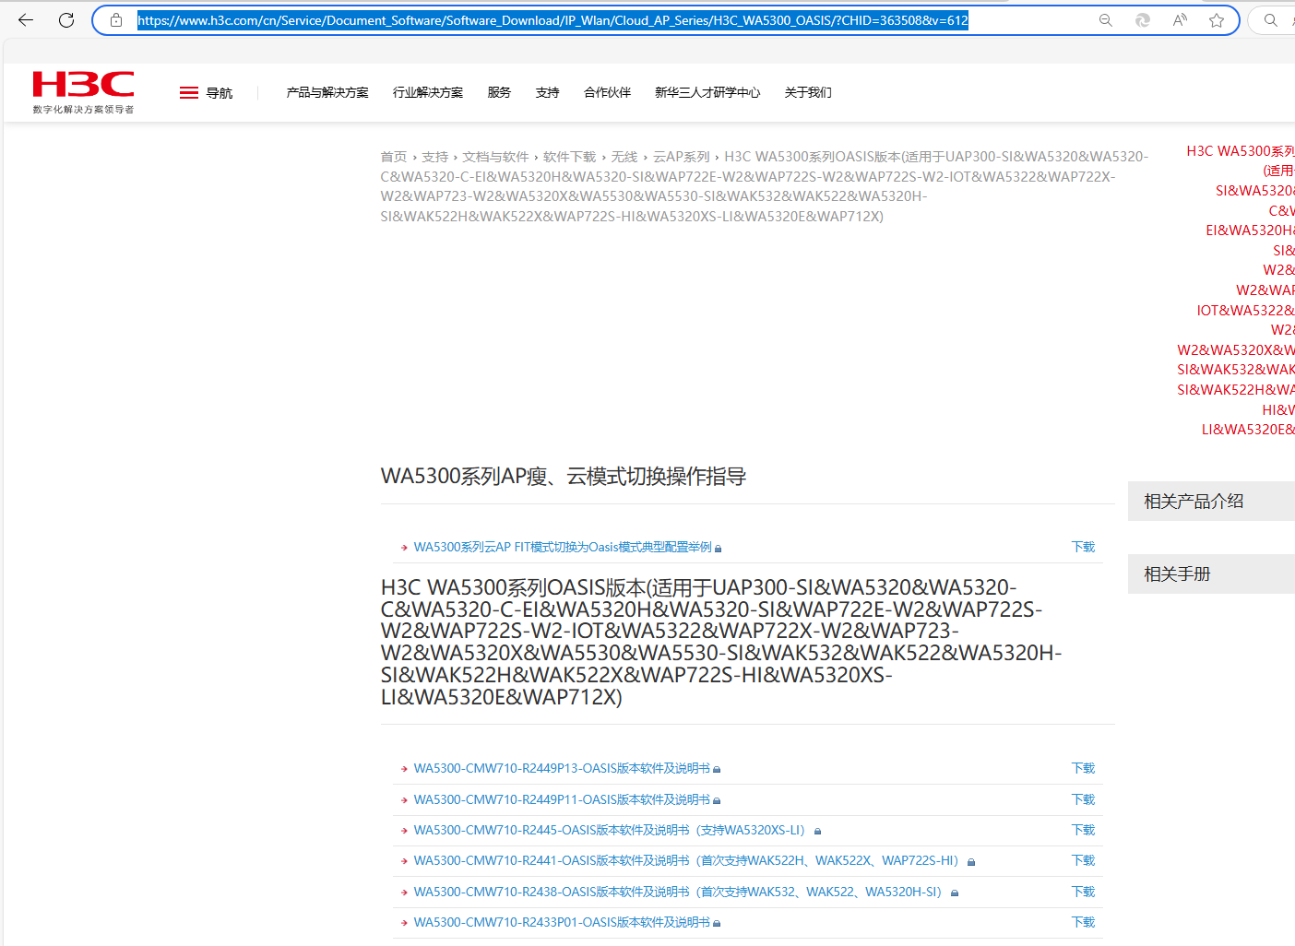Click the lock icon beside the R2445 link
This screenshot has width=1295, height=946.
click(x=817, y=832)
